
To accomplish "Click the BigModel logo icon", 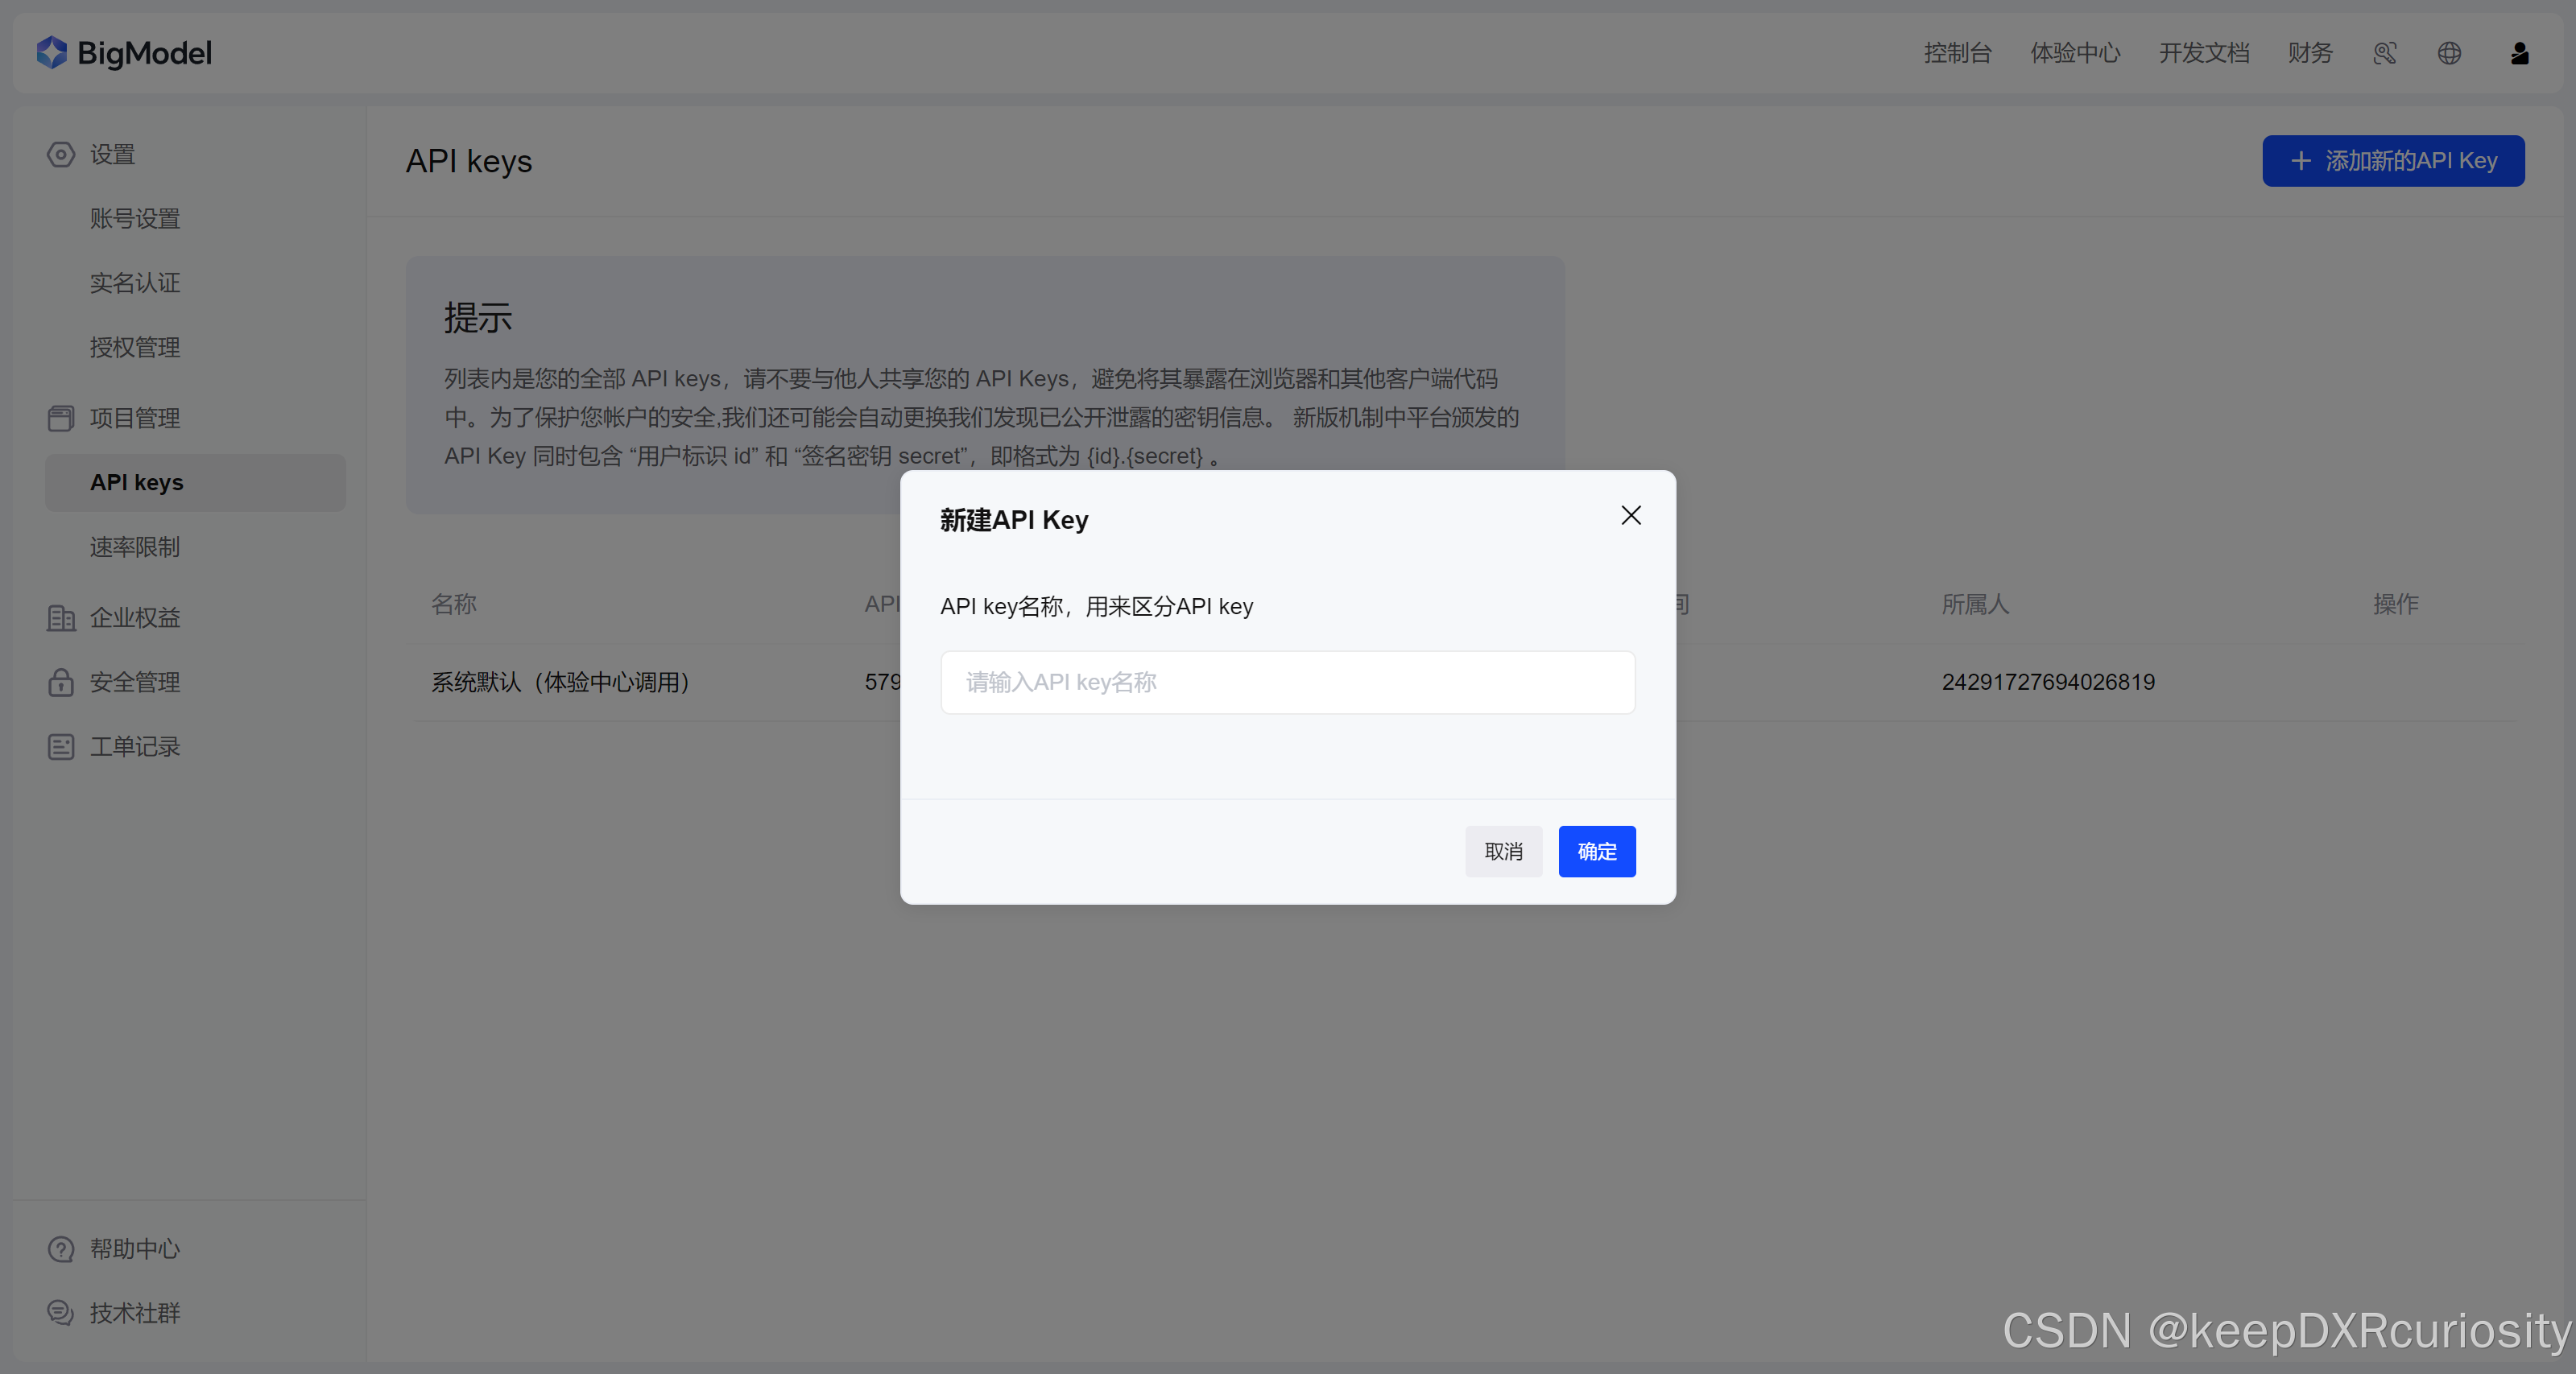I will coord(52,52).
